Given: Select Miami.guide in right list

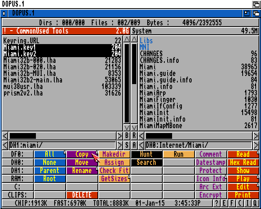Looking at the screenshot, I should (199, 73).
